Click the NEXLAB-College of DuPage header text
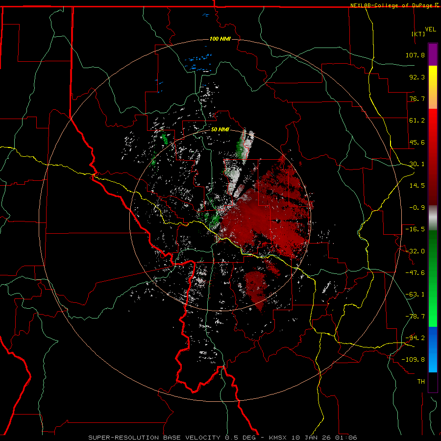Screen dimensions: 441x441 pos(394,5)
